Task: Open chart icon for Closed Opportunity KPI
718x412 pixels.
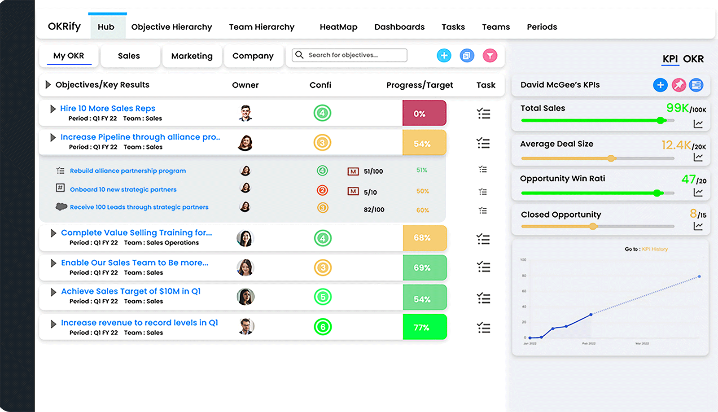Action: point(698,226)
